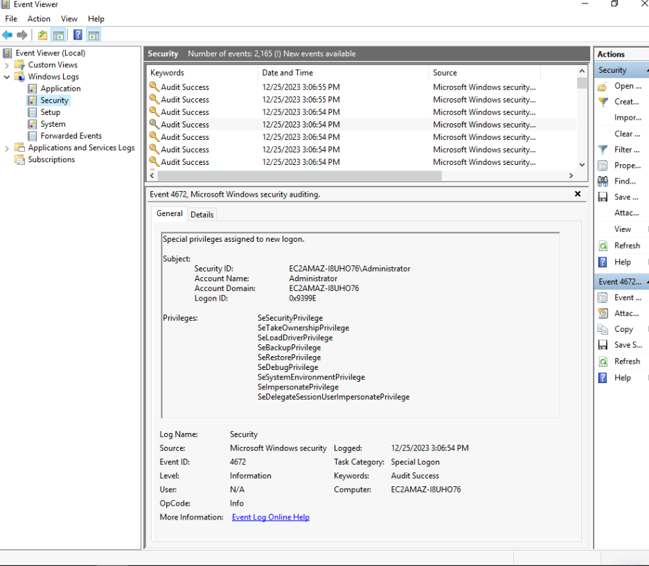Image resolution: width=649 pixels, height=566 pixels.
Task: Expand the Custom Views node
Action: pos(6,64)
